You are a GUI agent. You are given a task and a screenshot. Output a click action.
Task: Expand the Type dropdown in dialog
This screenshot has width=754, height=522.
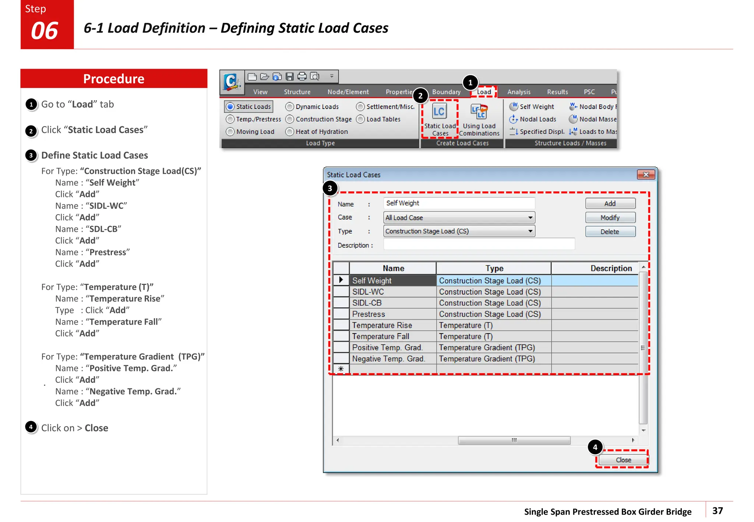click(530, 231)
